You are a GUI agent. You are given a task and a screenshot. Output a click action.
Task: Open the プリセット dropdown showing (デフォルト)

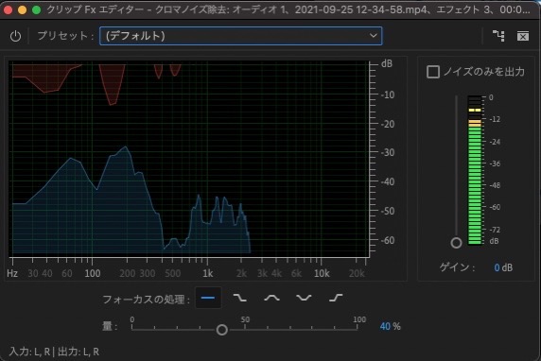pyautogui.click(x=240, y=36)
